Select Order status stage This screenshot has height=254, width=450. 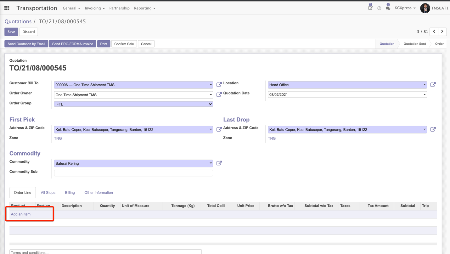(439, 44)
